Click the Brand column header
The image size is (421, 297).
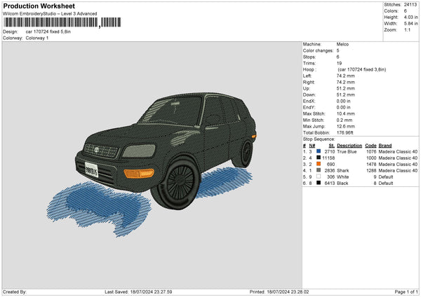(385, 146)
